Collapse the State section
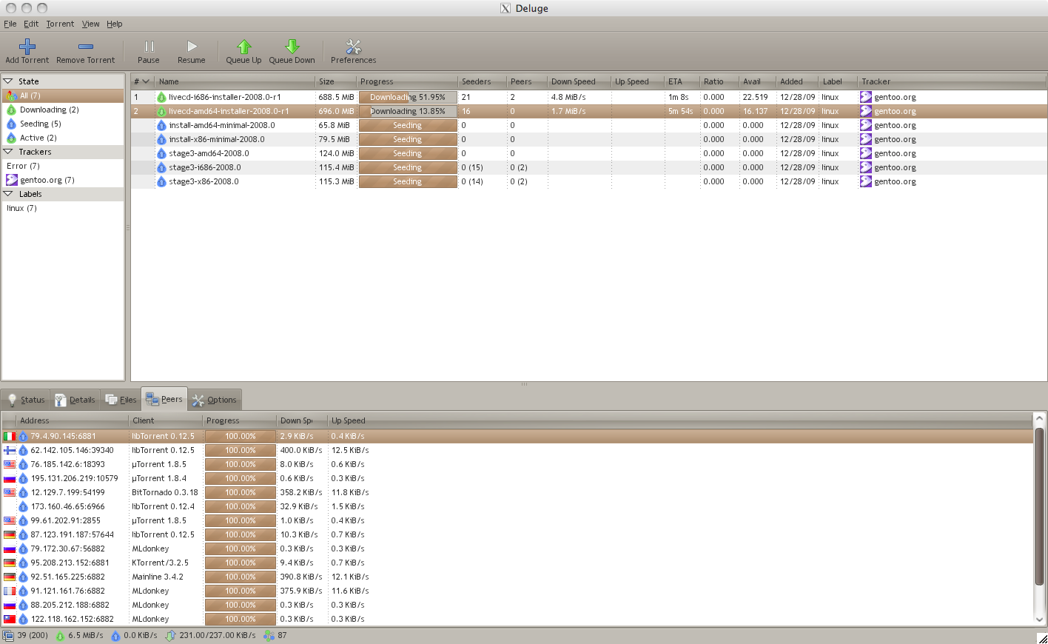The width and height of the screenshot is (1048, 644). click(x=8, y=81)
